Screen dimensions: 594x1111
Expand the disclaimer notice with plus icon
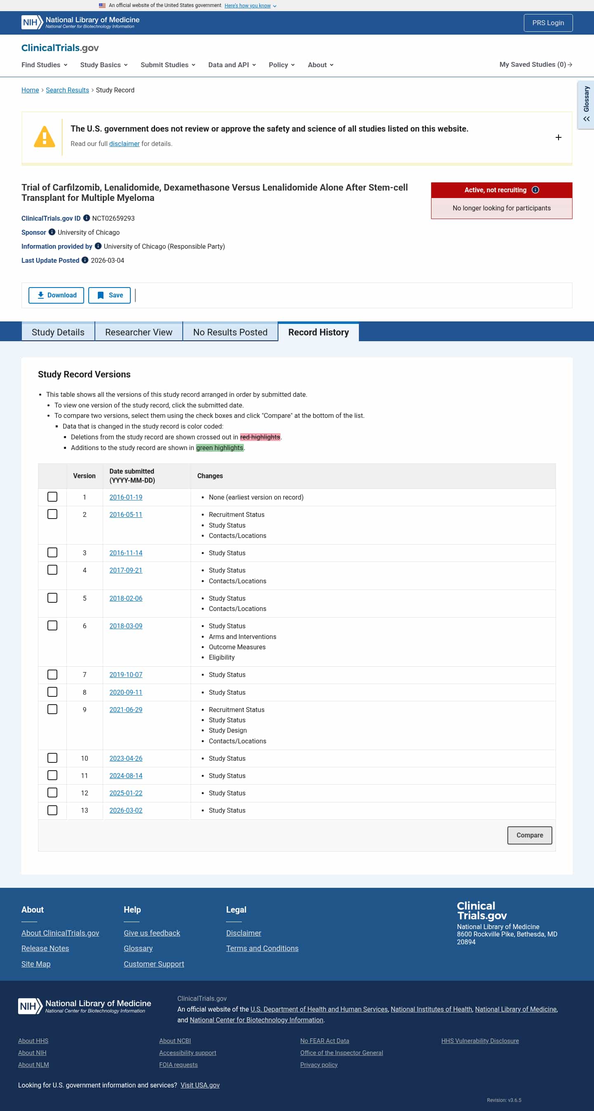[558, 137]
